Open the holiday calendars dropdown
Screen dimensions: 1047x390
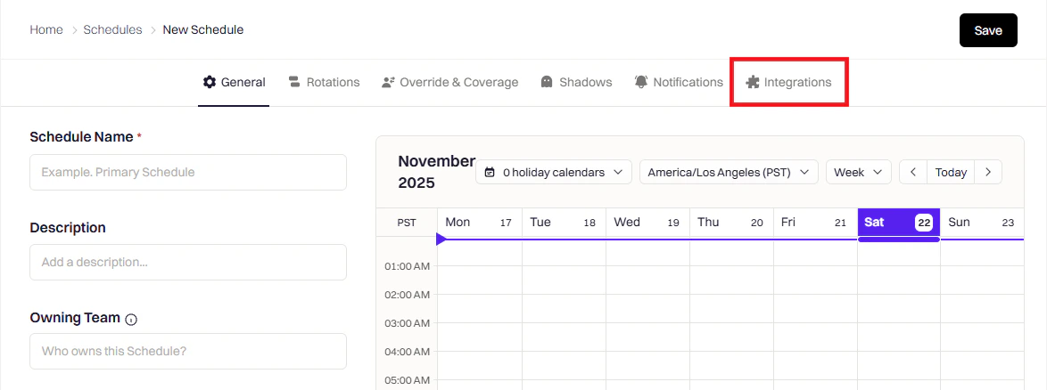[x=554, y=172]
